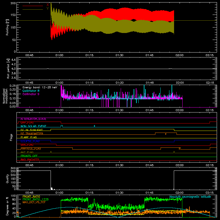Viewport: 220px width, 220px height.
Task: Click the cyan 'Collimator 8' legend entry
Action: point(31,91)
